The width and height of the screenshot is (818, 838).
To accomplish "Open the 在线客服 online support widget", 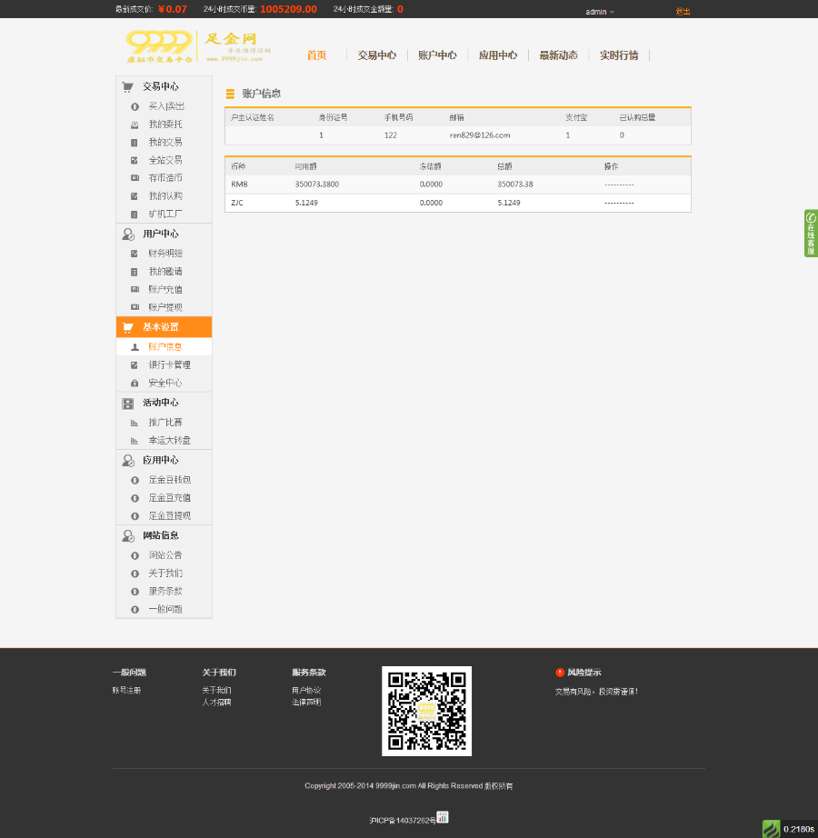I will (x=811, y=233).
